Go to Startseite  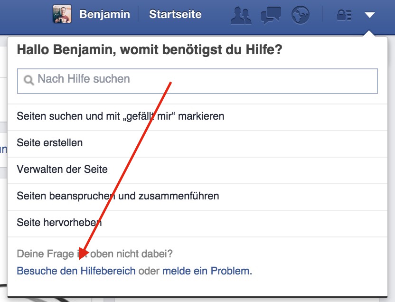coord(175,14)
